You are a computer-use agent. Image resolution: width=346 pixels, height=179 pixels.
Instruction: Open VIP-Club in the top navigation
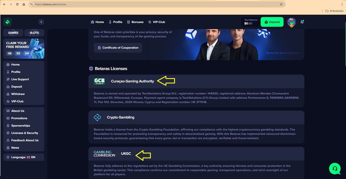coord(157,22)
